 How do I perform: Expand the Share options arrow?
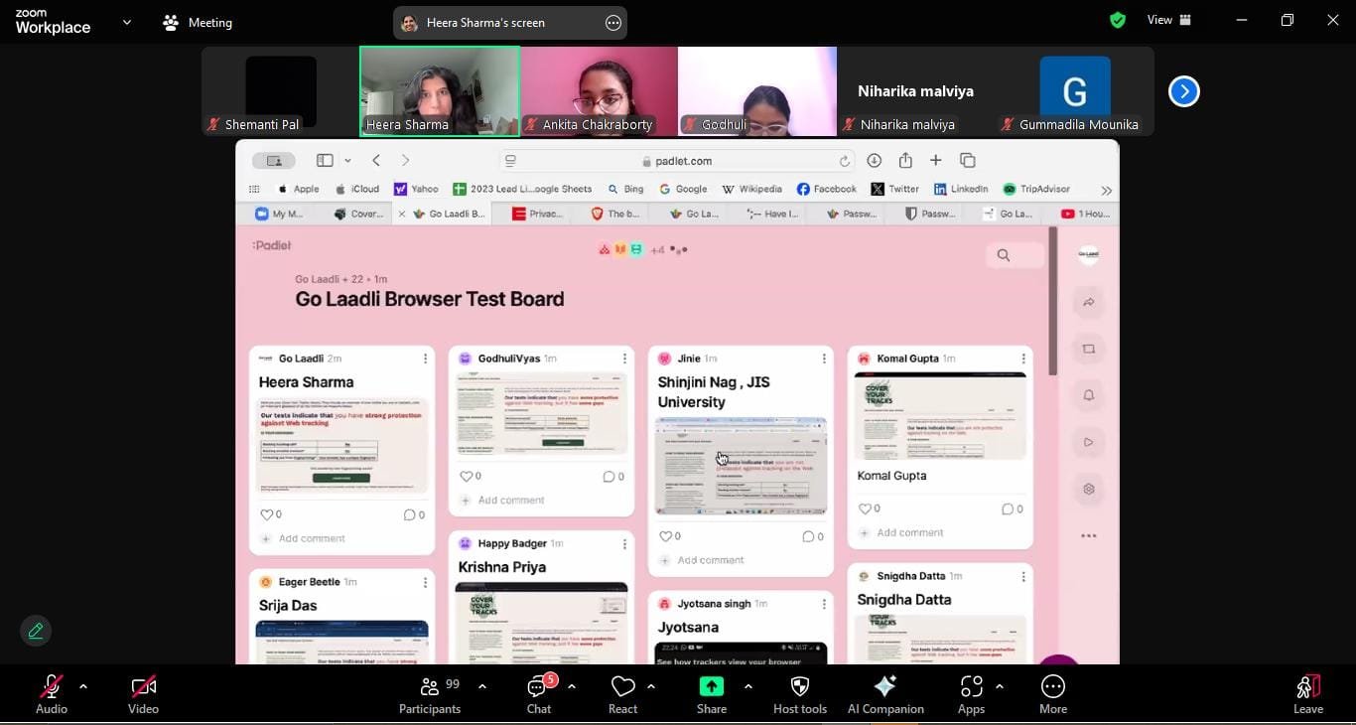pos(747,686)
